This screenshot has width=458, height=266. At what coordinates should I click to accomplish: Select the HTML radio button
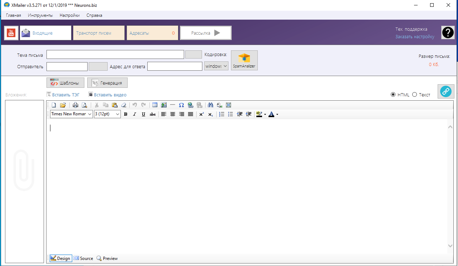[393, 95]
